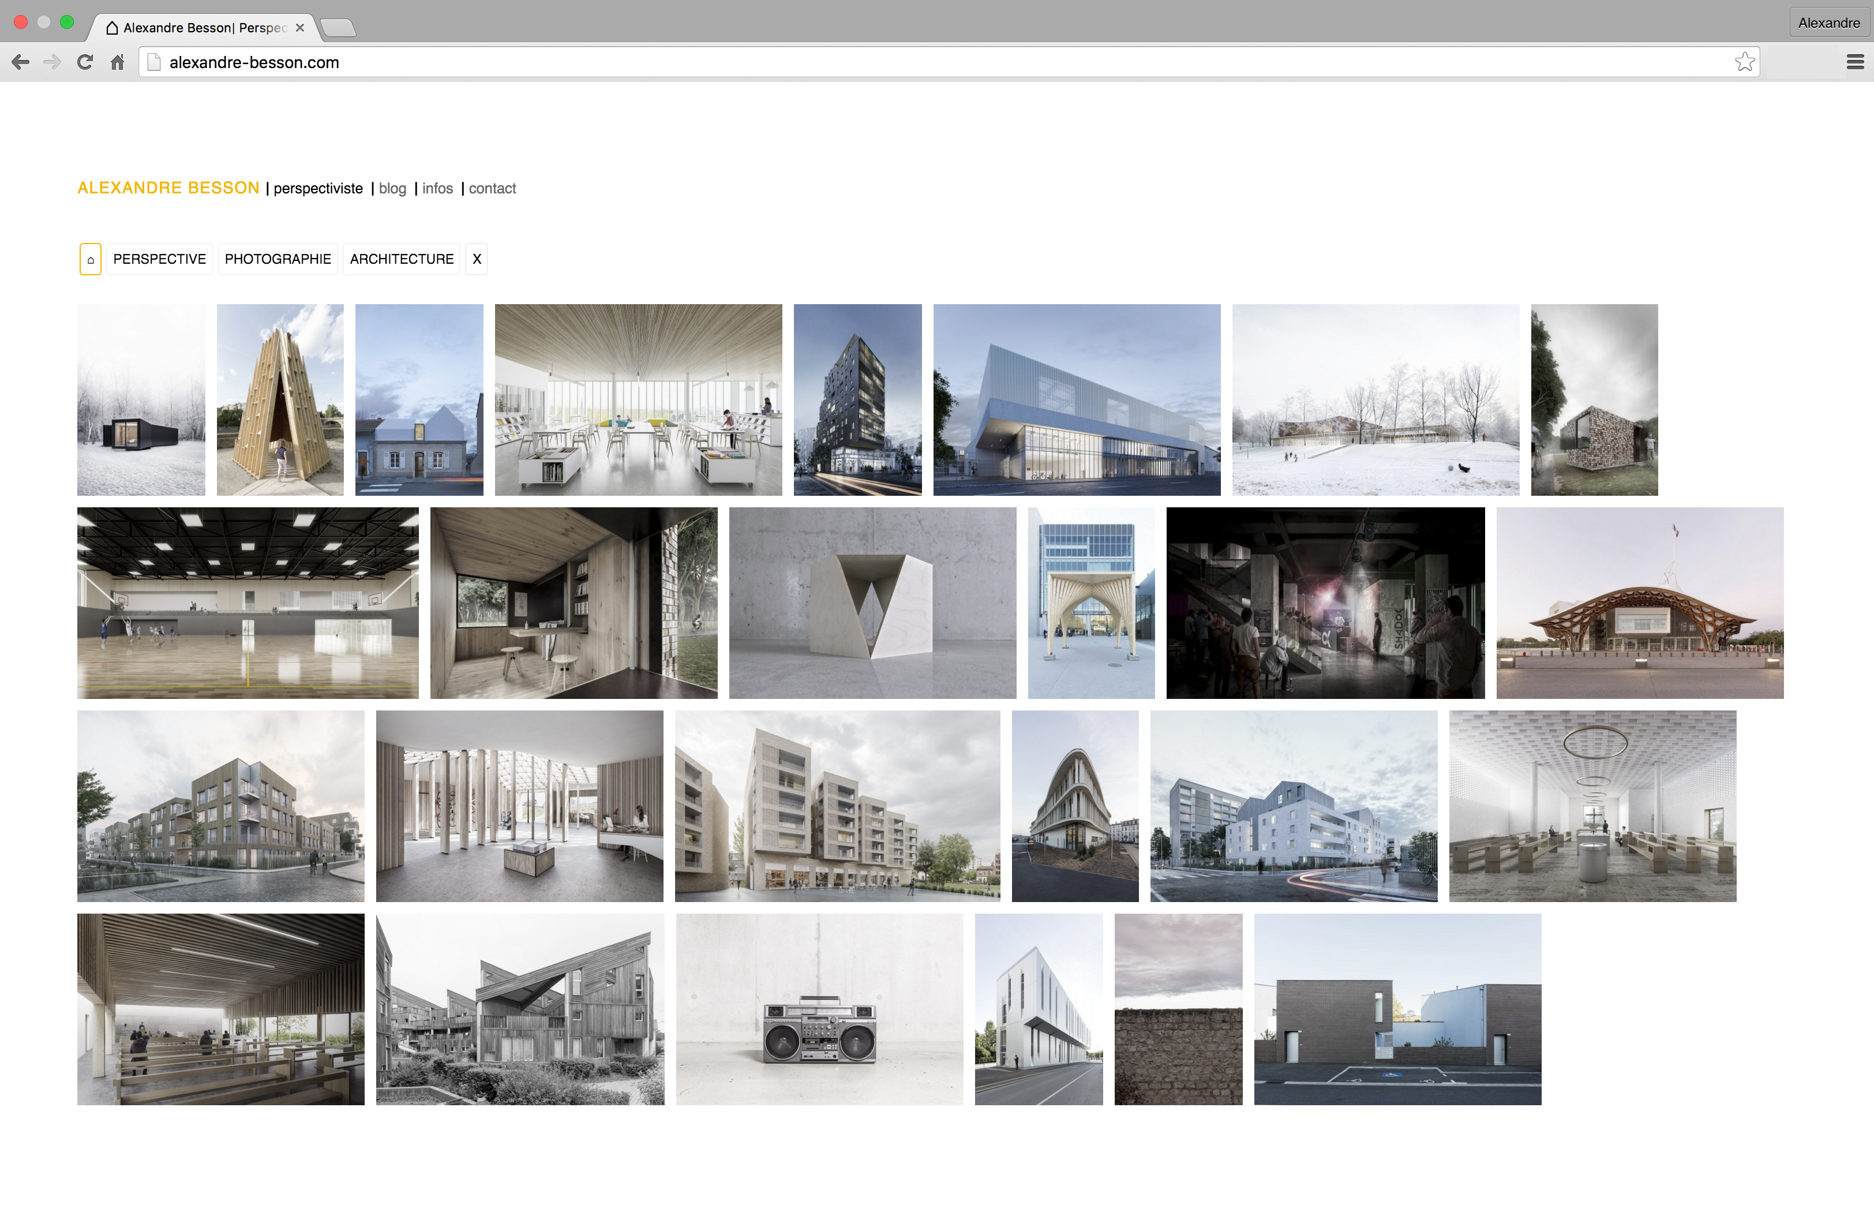Open the small blue-roof house thumbnail
The height and width of the screenshot is (1212, 1874).
tap(419, 400)
